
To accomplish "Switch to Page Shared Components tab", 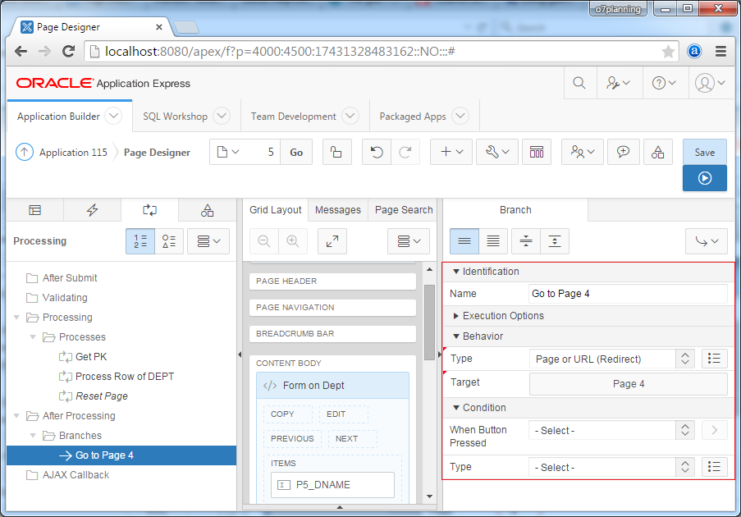I will coord(207,210).
